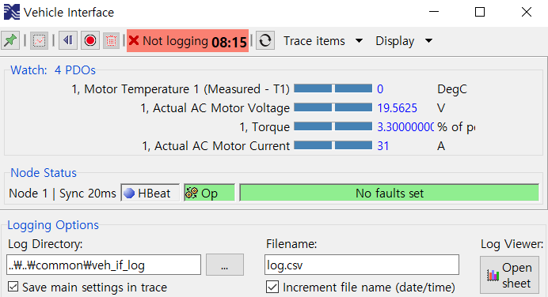Toggle Save main settings in trace checkbox
Screen dimensions: 548x297
(13, 287)
